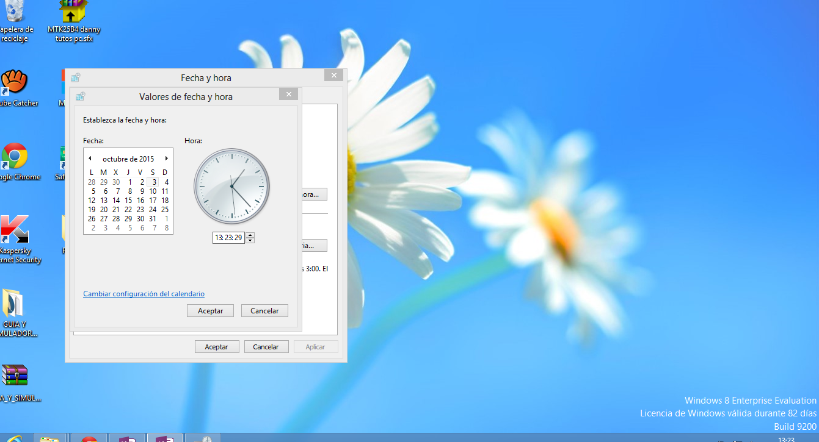Open the Recycle Bin desktop icon

[15, 12]
